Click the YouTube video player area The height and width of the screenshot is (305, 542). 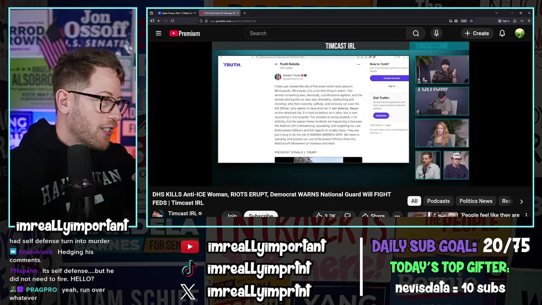coord(340,114)
